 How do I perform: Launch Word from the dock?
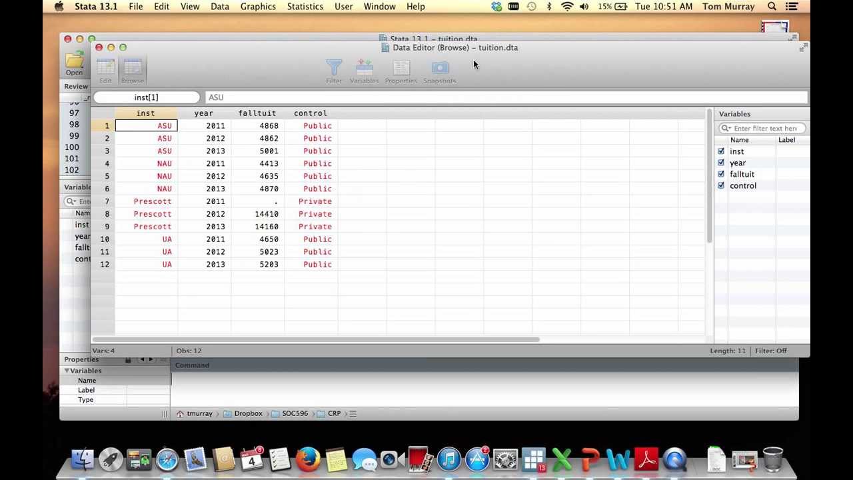(618, 459)
